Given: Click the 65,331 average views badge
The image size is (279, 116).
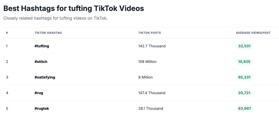Looking at the screenshot, I should [x=244, y=77].
